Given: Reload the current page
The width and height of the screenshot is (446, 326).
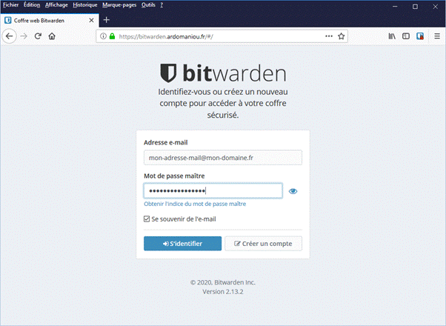Looking at the screenshot, I should [x=38, y=36].
